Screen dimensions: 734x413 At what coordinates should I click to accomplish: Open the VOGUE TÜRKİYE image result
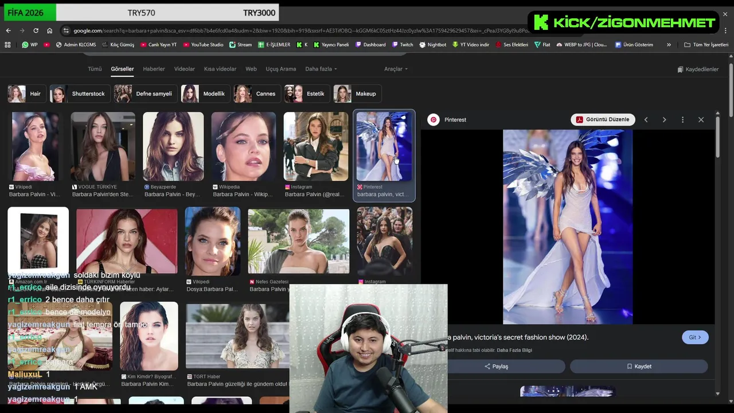point(103,147)
